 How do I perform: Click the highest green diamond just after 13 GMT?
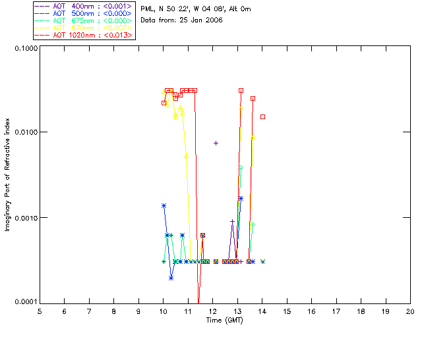pos(241,167)
